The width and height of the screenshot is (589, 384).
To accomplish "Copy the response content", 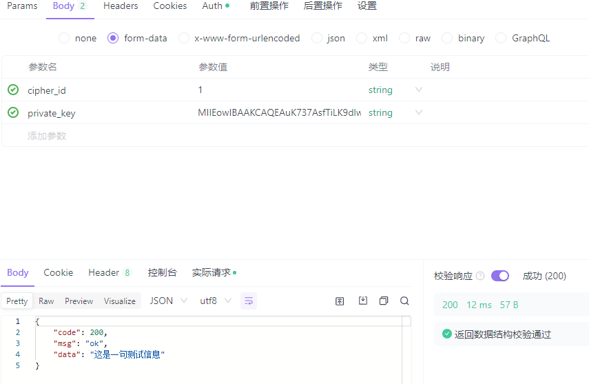I will tap(384, 301).
